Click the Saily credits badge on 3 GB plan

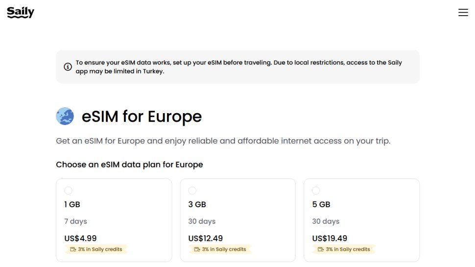pyautogui.click(x=220, y=249)
